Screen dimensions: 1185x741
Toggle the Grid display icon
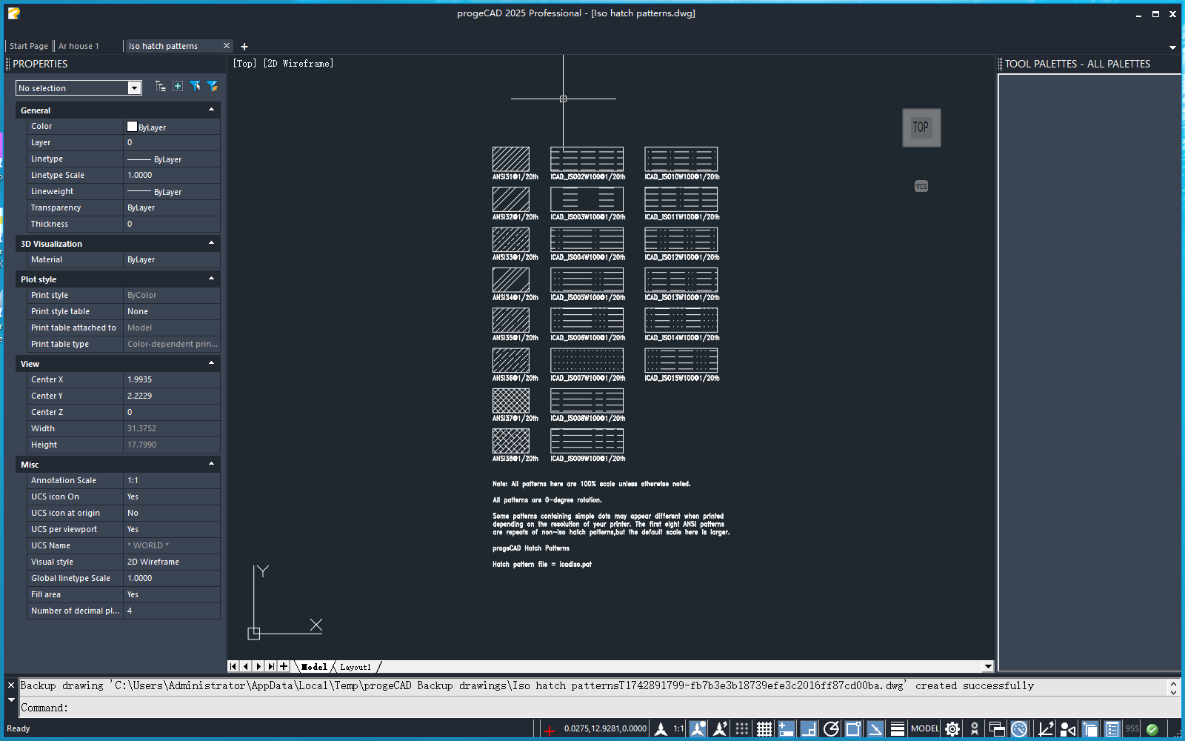(764, 729)
